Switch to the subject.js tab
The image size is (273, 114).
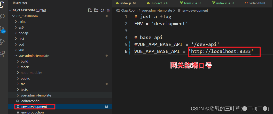(x=159, y=3)
